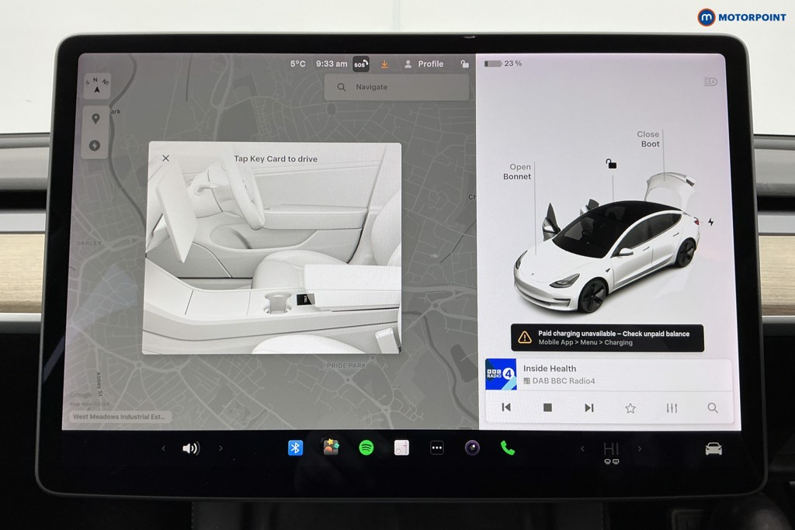The height and width of the screenshot is (530, 795).
Task: Tap the Open Bonnet button
Action: pyautogui.click(x=519, y=171)
